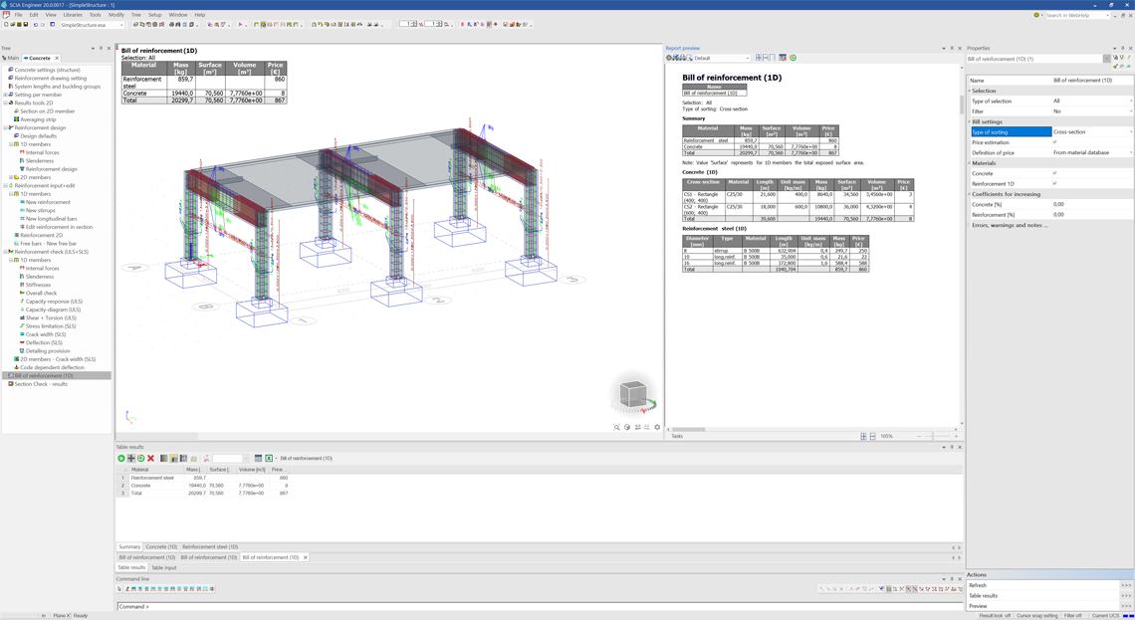The image size is (1135, 620).
Task: Open the Filter dropdown in Properties
Action: coord(1131,111)
